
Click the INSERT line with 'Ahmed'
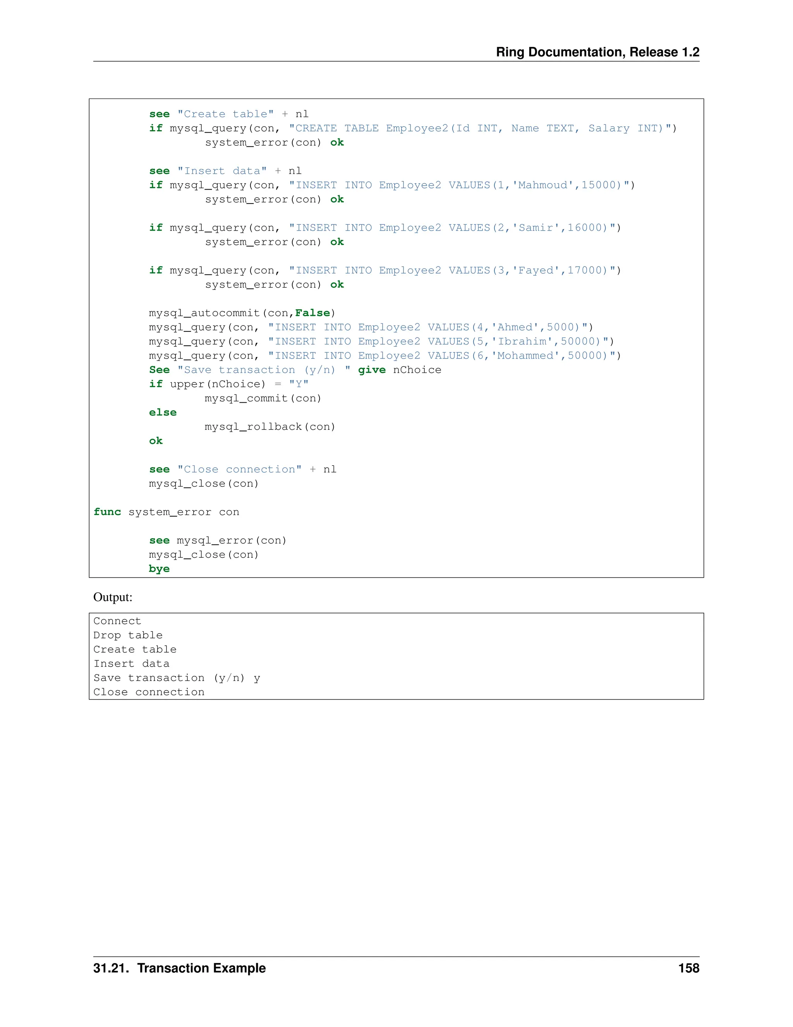[371, 327]
